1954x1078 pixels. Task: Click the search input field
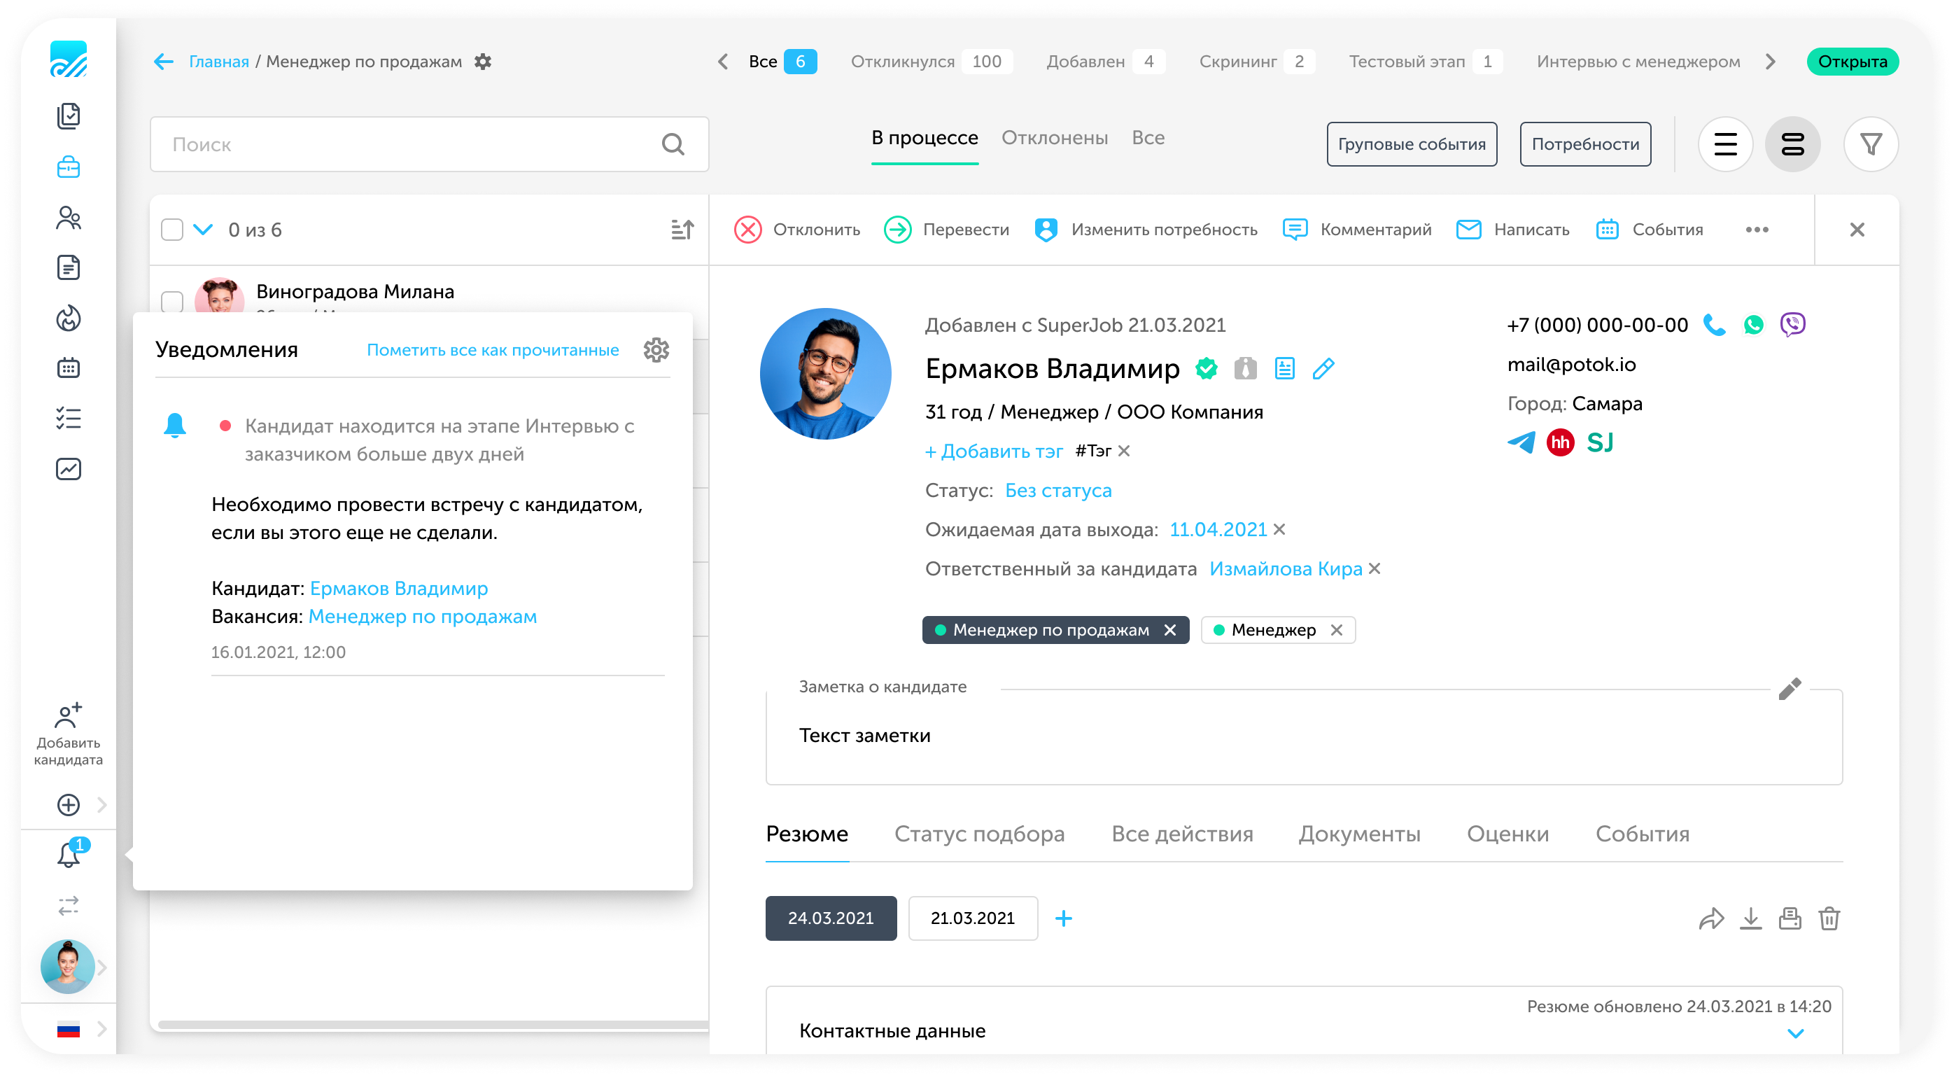pyautogui.click(x=429, y=144)
